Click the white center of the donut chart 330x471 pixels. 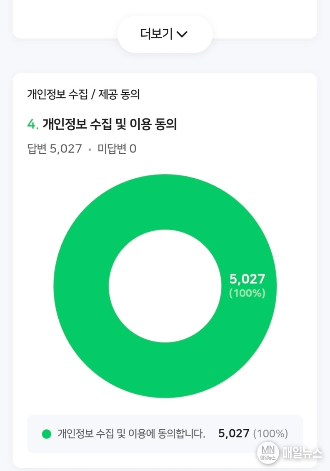[x=165, y=286]
